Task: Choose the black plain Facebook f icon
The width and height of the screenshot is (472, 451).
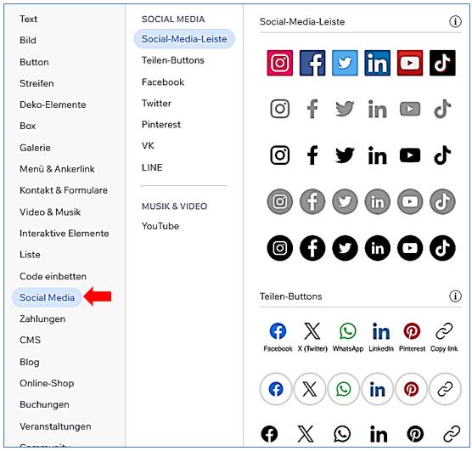Action: pos(312,155)
